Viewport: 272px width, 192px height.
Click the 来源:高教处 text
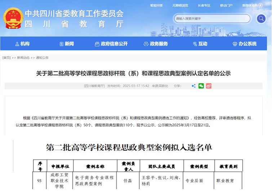click(x=160, y=86)
